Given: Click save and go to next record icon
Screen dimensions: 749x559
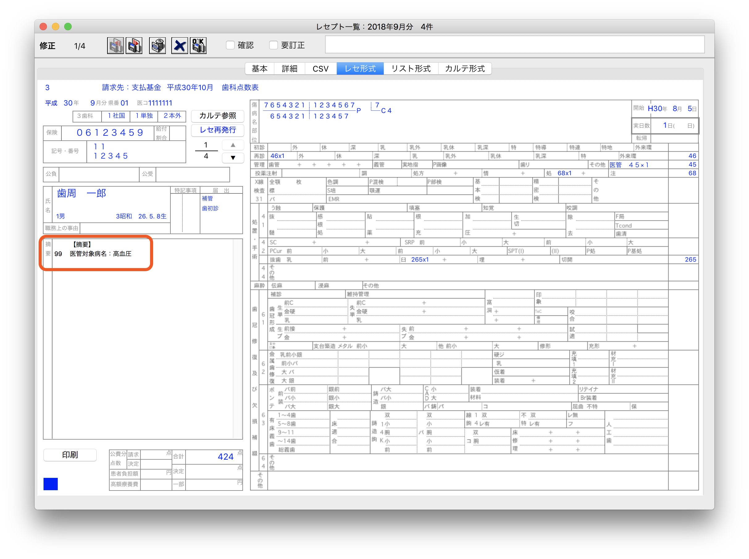Looking at the screenshot, I should click(x=134, y=46).
